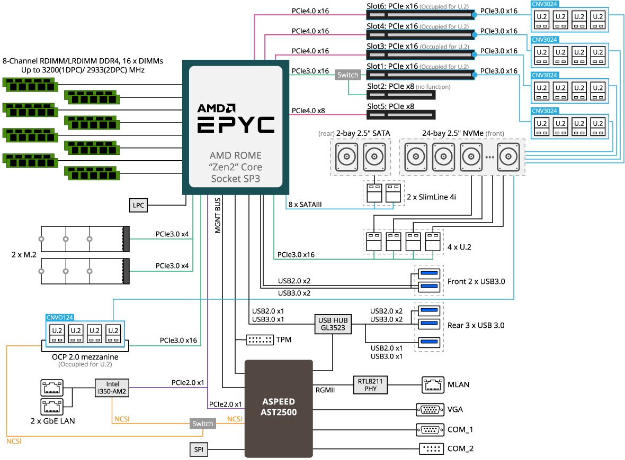This screenshot has height=460, width=625.
Task: Select the top M.2 slot
Action: [x=85, y=240]
